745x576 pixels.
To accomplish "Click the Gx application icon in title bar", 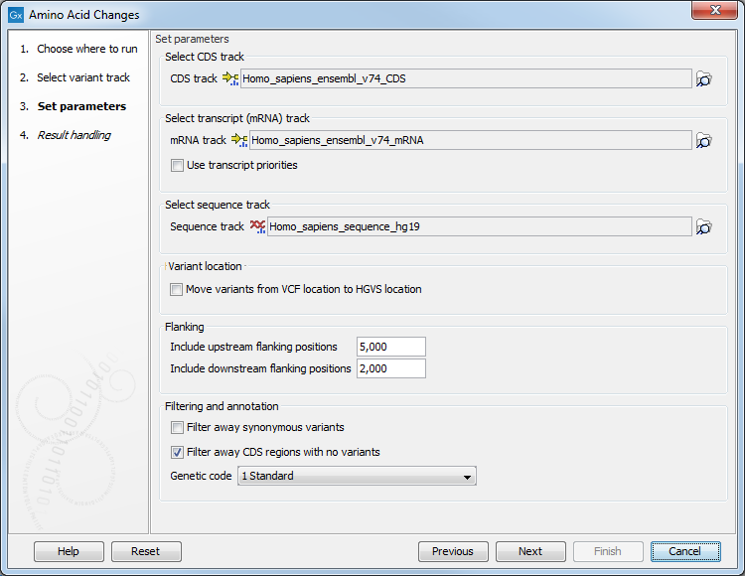I will (x=15, y=15).
